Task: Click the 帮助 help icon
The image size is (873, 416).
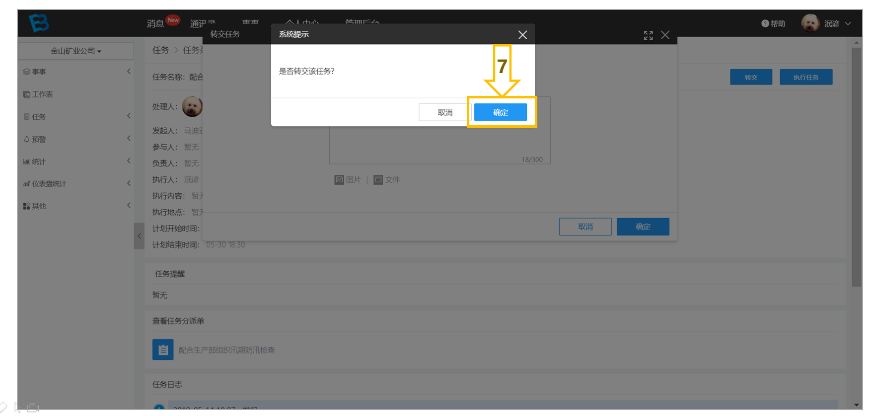Action: tap(765, 23)
